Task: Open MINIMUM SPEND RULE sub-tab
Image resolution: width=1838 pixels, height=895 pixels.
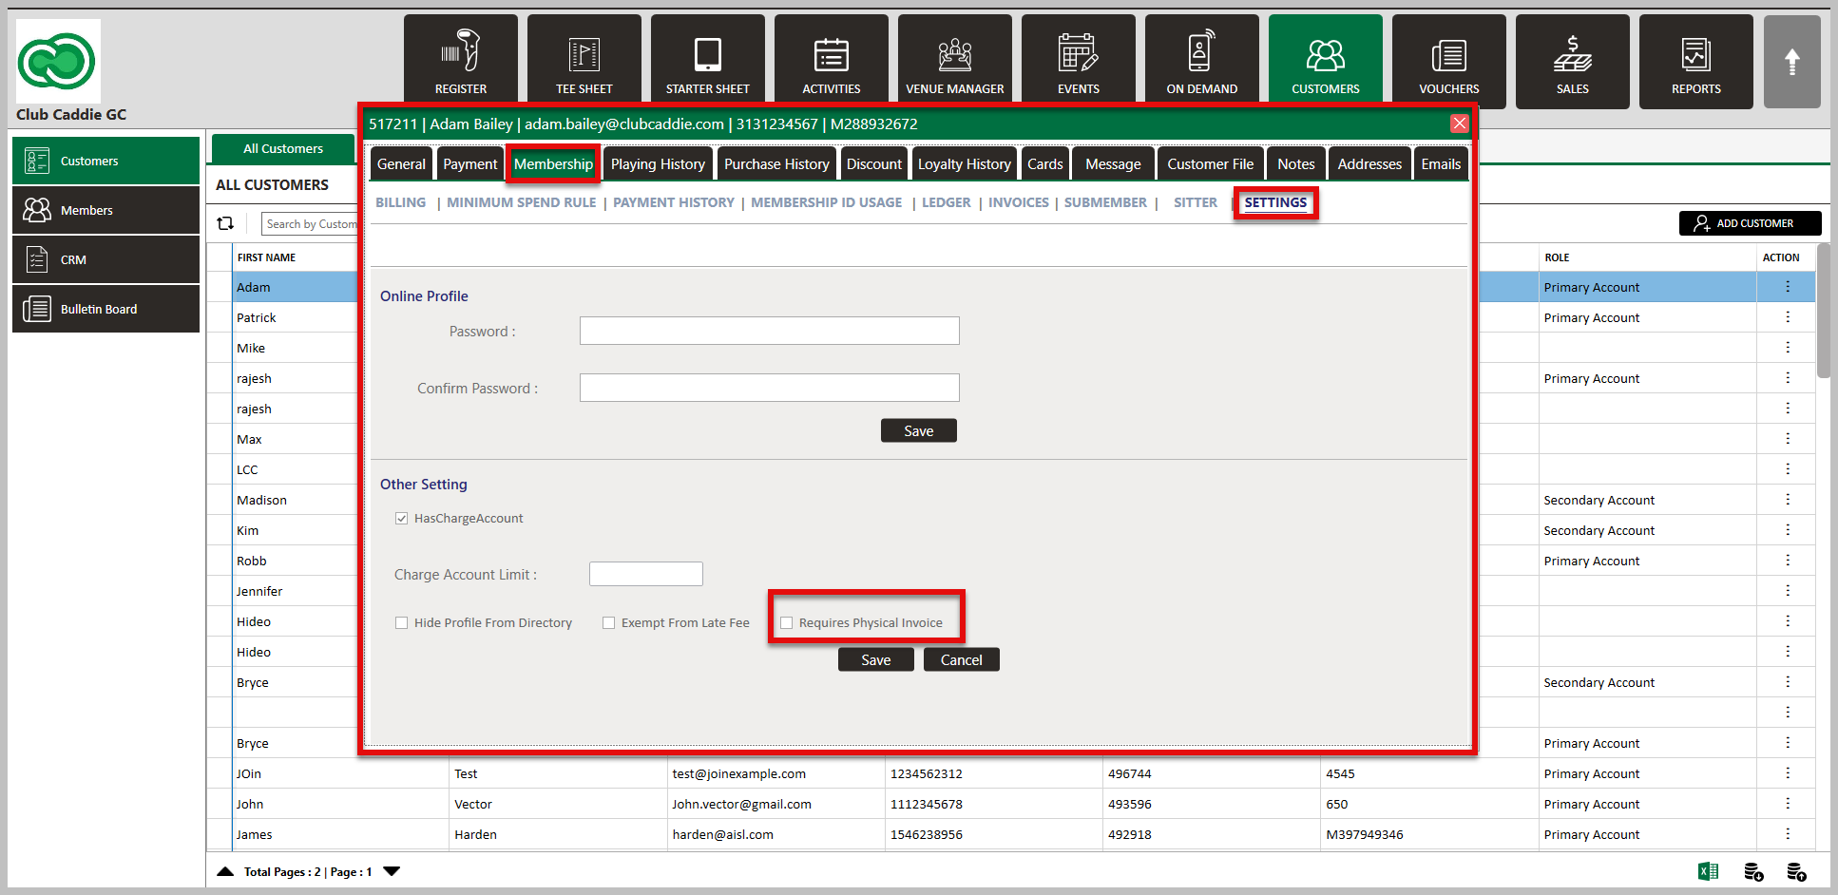Action: (522, 202)
